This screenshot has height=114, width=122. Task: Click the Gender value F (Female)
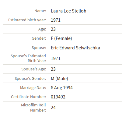click(61, 38)
